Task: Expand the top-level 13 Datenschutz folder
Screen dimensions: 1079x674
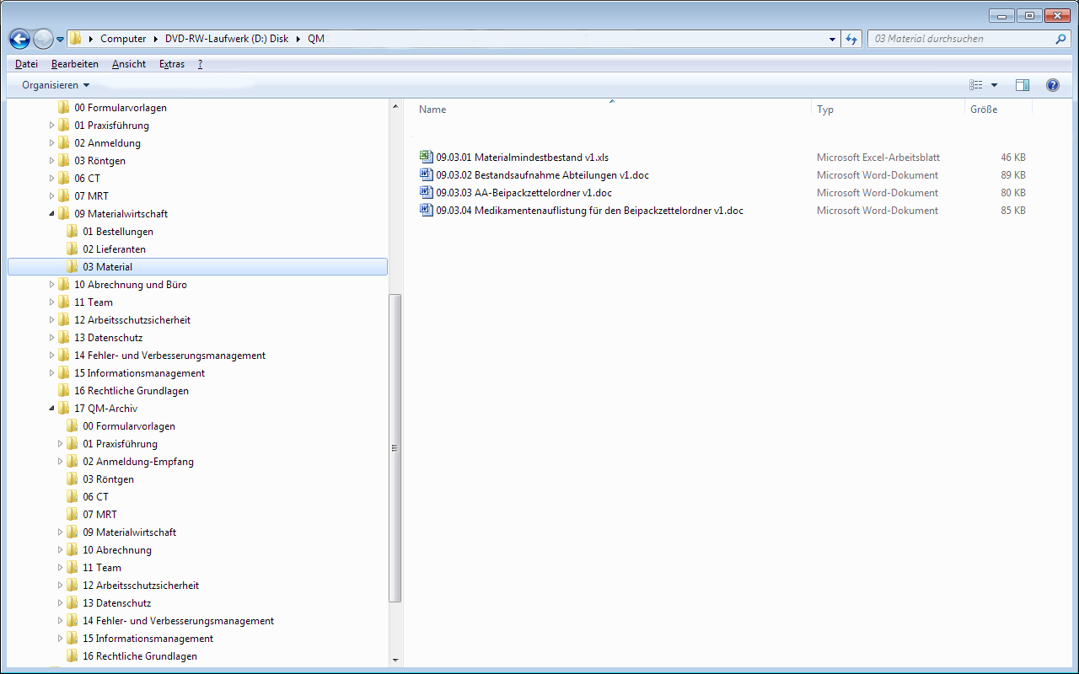Action: 51,338
